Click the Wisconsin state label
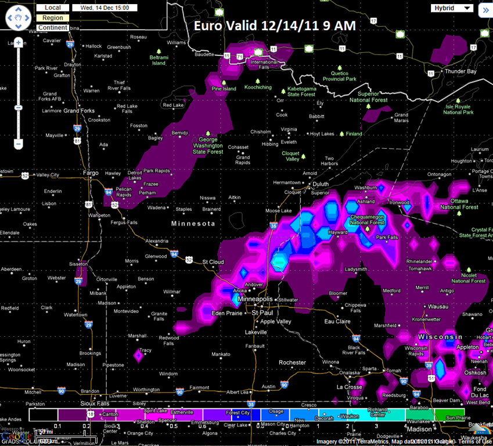Screen dimensions: 493x446 tap(440, 337)
